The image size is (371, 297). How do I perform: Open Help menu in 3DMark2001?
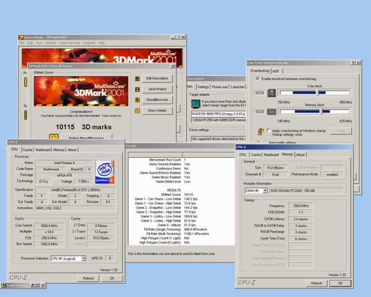101,43
